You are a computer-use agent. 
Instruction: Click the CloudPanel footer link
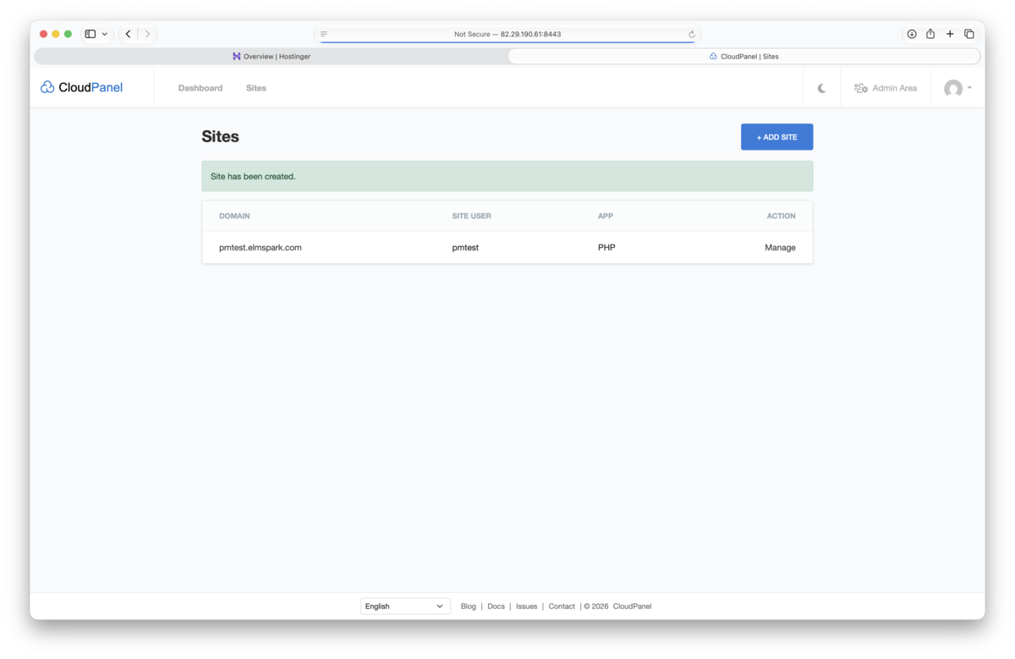tap(632, 607)
